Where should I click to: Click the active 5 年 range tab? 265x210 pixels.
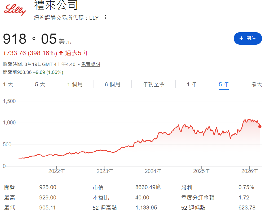coord(224,84)
